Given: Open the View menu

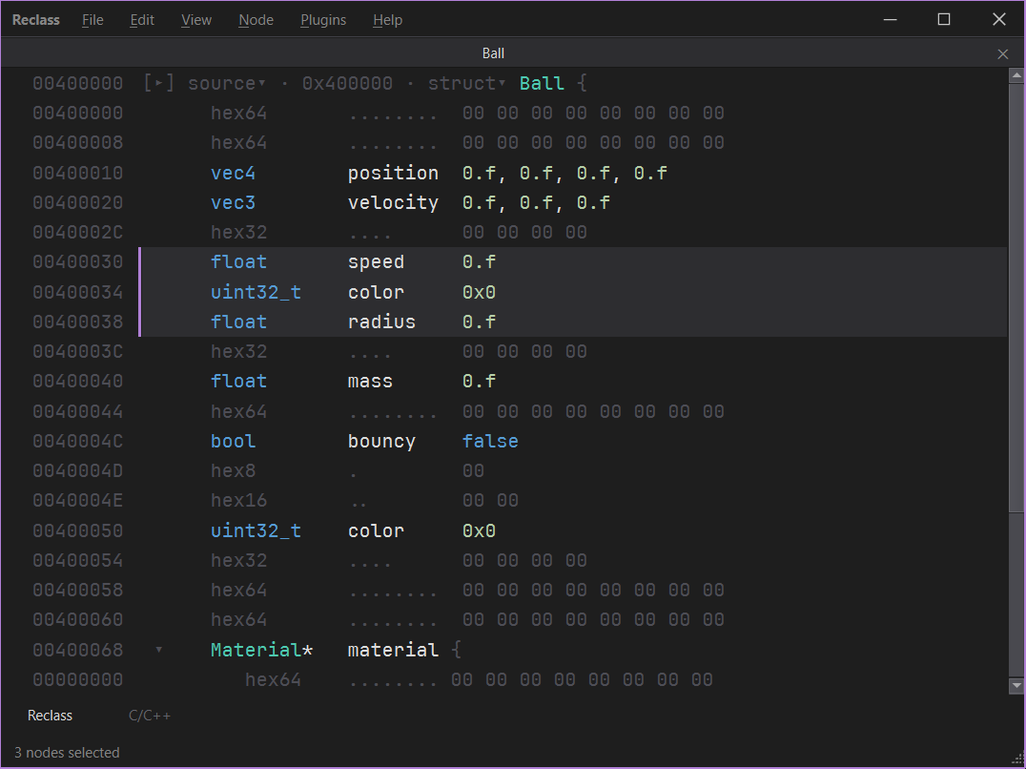Looking at the screenshot, I should click(196, 20).
